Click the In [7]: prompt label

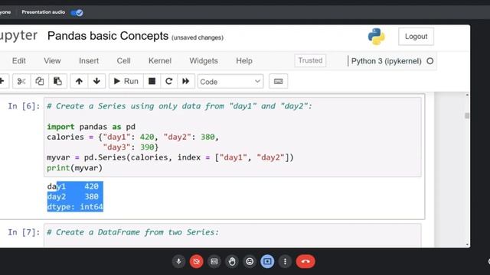tap(24, 232)
